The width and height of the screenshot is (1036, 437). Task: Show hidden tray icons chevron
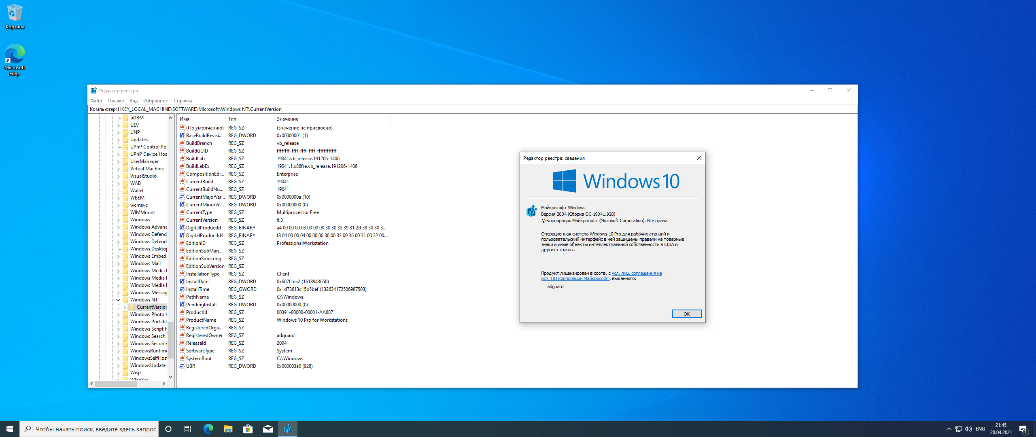coord(949,429)
